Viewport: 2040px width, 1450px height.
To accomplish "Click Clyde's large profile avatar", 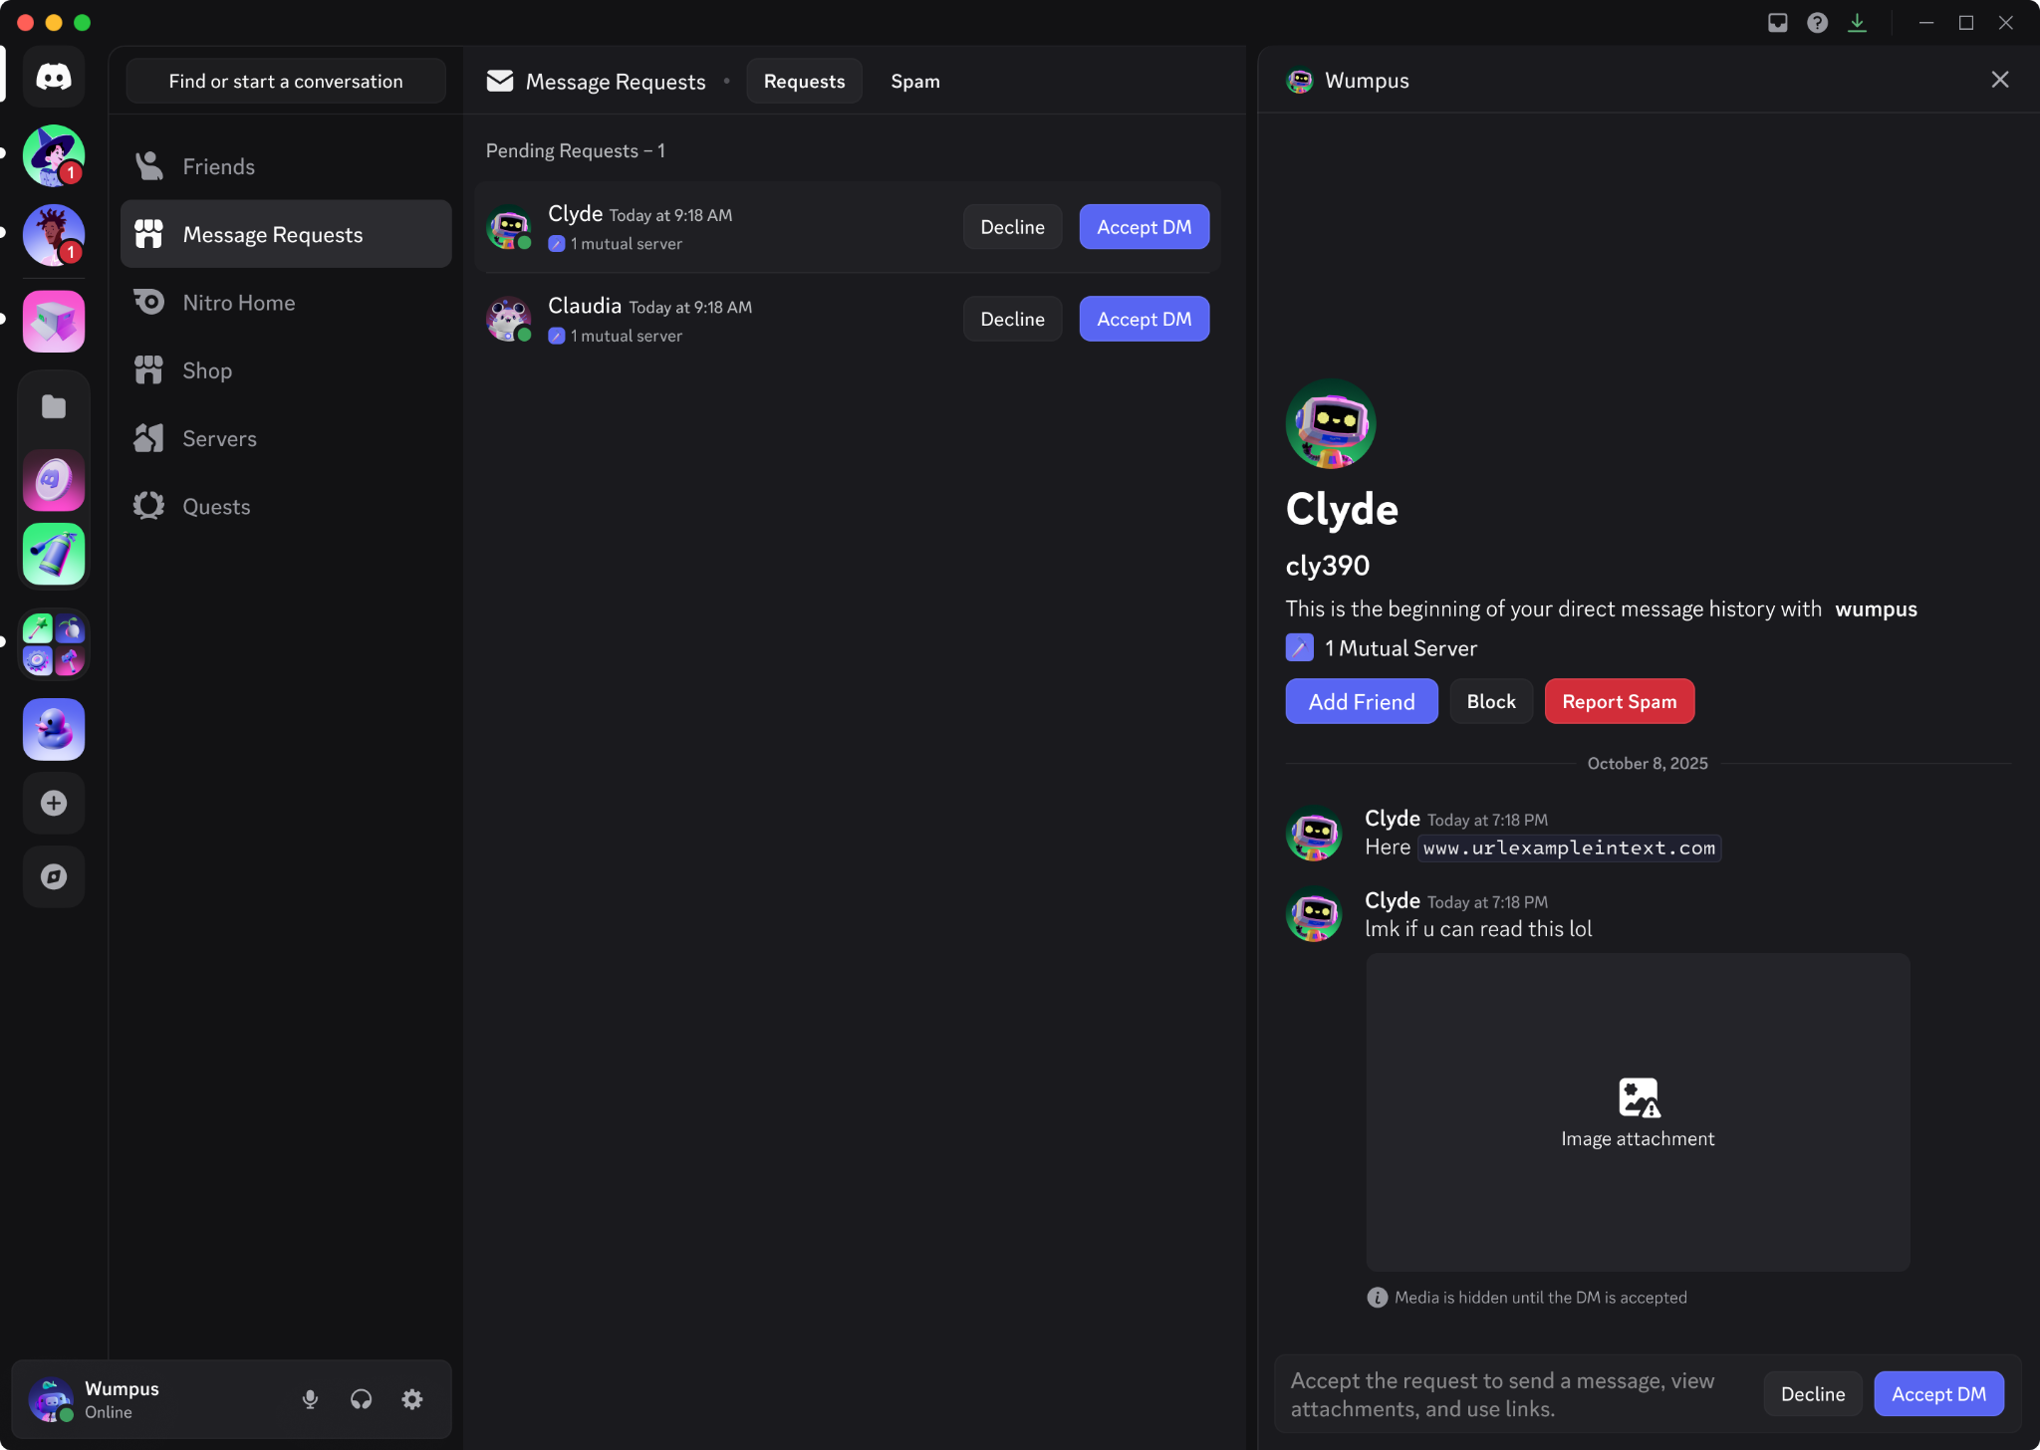I will (1331, 423).
